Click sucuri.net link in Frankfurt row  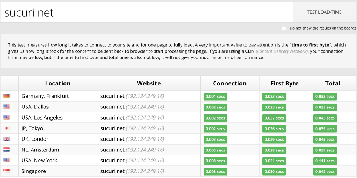click(x=112, y=96)
